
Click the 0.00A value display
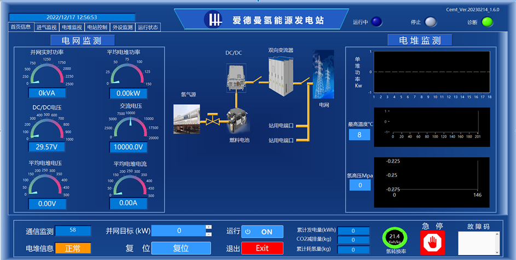129,203
